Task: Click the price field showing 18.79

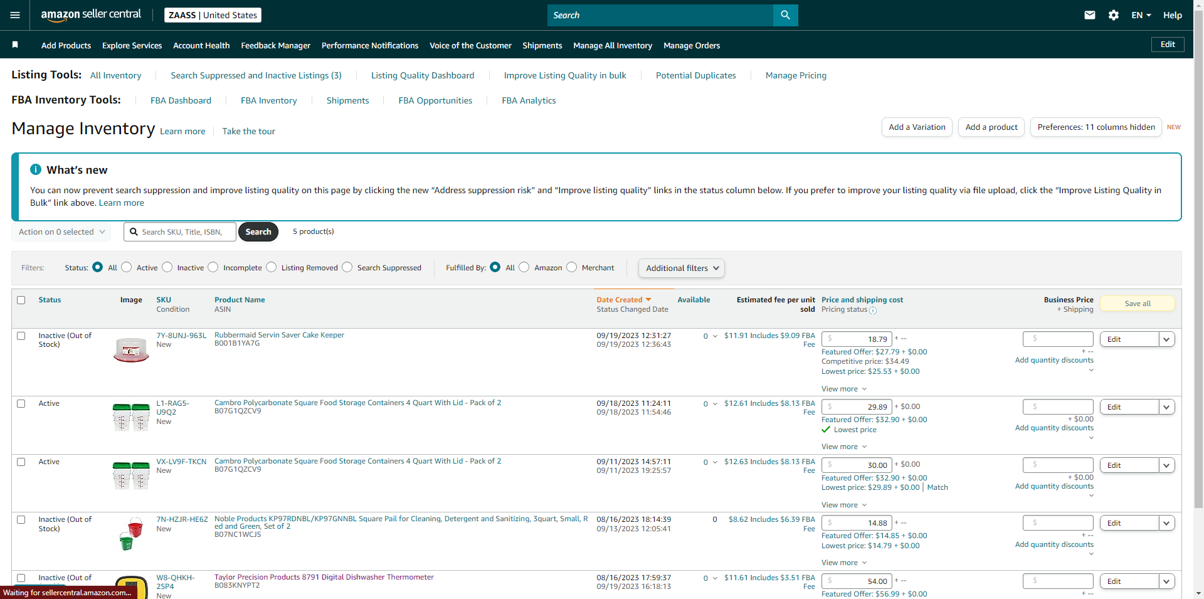Action: (x=857, y=339)
